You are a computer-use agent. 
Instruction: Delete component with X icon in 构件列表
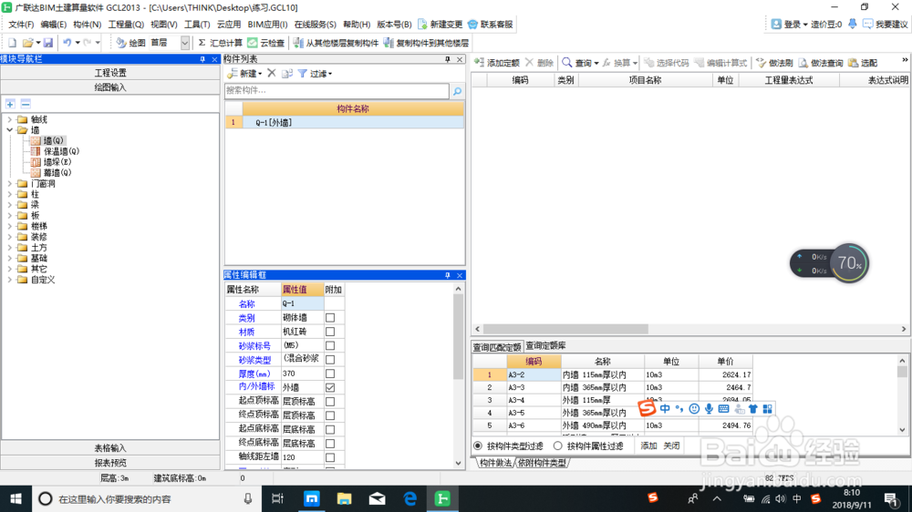pyautogui.click(x=272, y=73)
